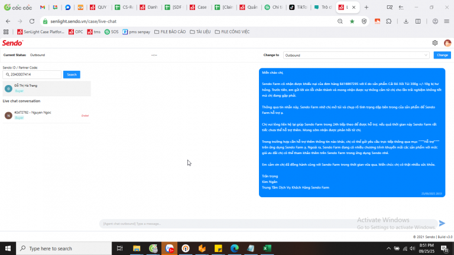The height and width of the screenshot is (255, 454).
Task: Open Excel from the taskbar
Action: 267,249
